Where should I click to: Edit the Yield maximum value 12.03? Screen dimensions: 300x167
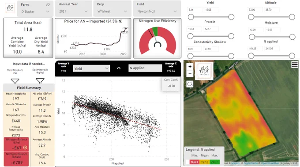(x=211, y=10)
